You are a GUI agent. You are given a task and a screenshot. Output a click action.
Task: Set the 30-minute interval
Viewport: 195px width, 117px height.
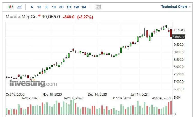coord(46,7)
